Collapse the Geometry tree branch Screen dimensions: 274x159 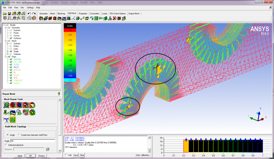point(6,28)
